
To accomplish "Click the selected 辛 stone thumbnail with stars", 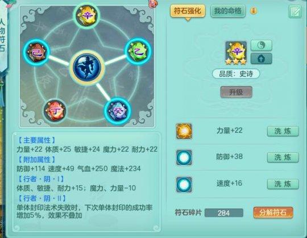I will (x=236, y=53).
